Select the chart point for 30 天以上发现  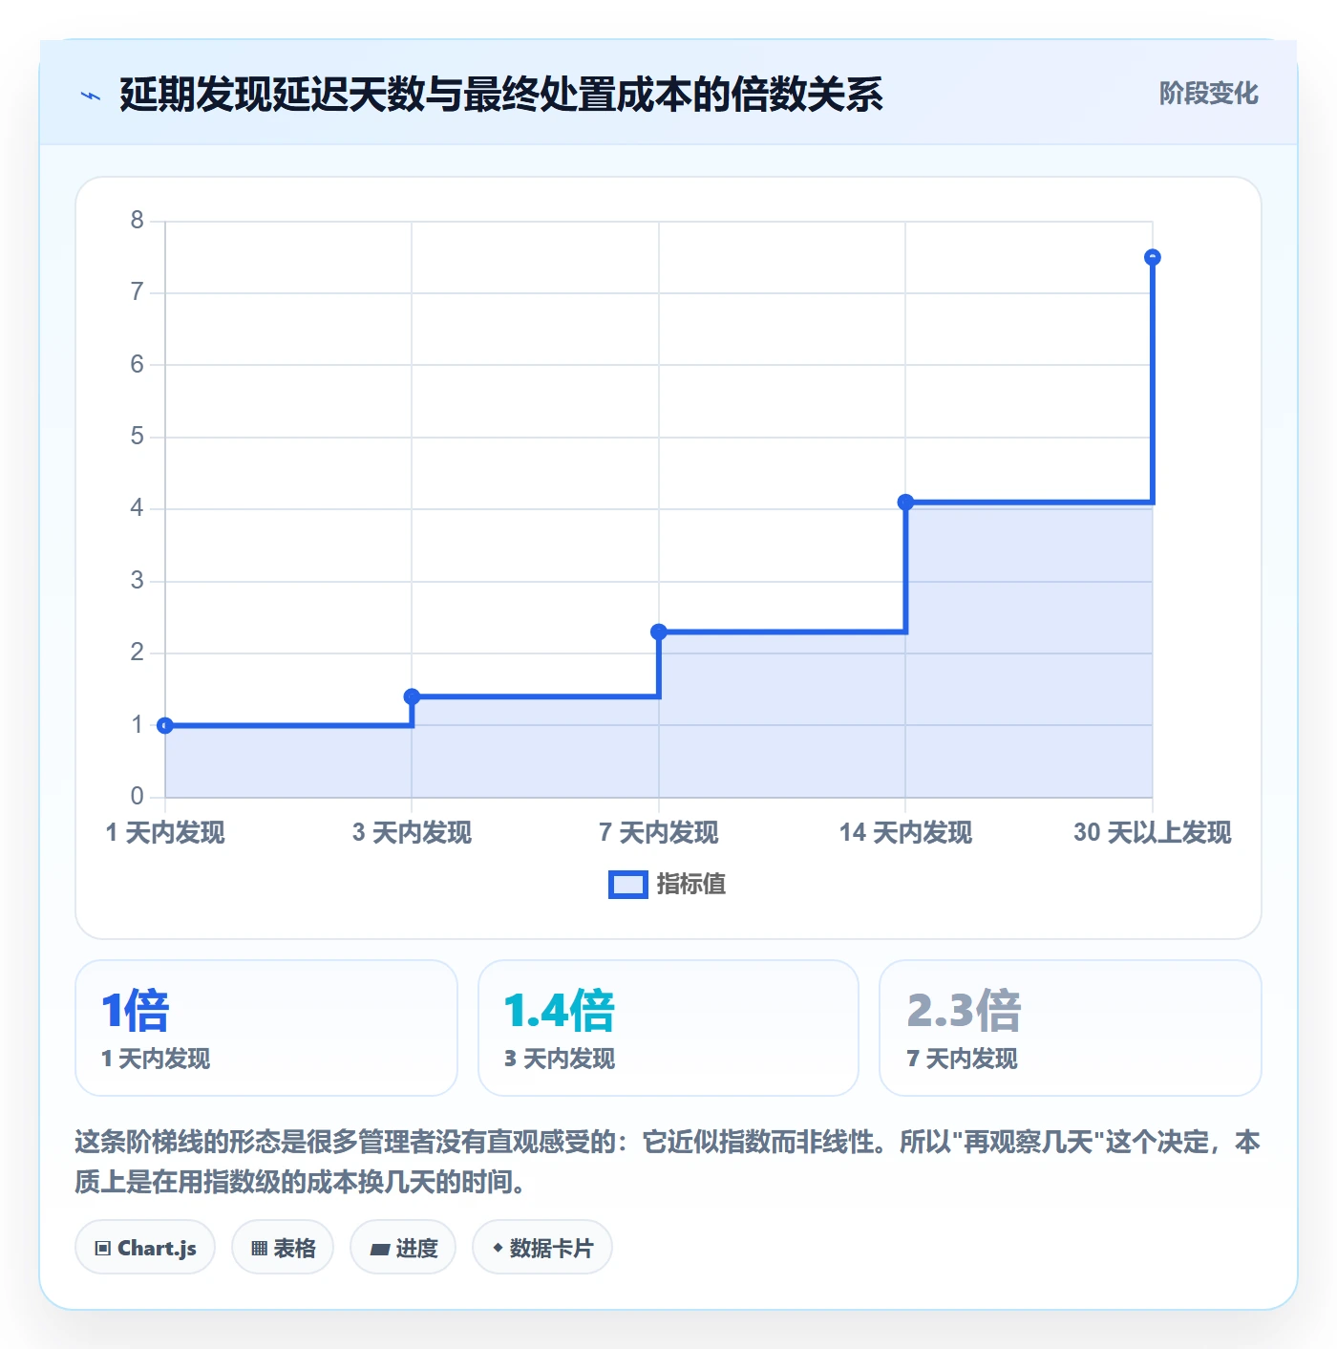[x=1153, y=257]
